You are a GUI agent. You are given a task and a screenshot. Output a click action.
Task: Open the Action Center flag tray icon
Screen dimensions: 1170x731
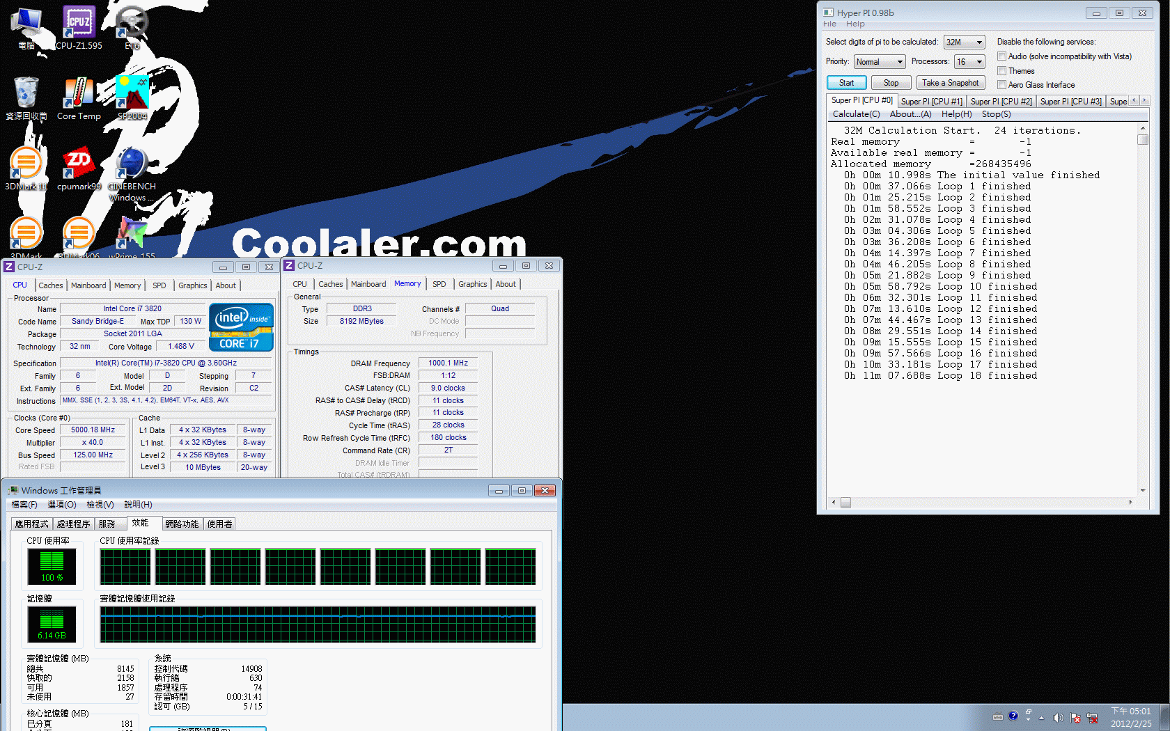point(1075,718)
